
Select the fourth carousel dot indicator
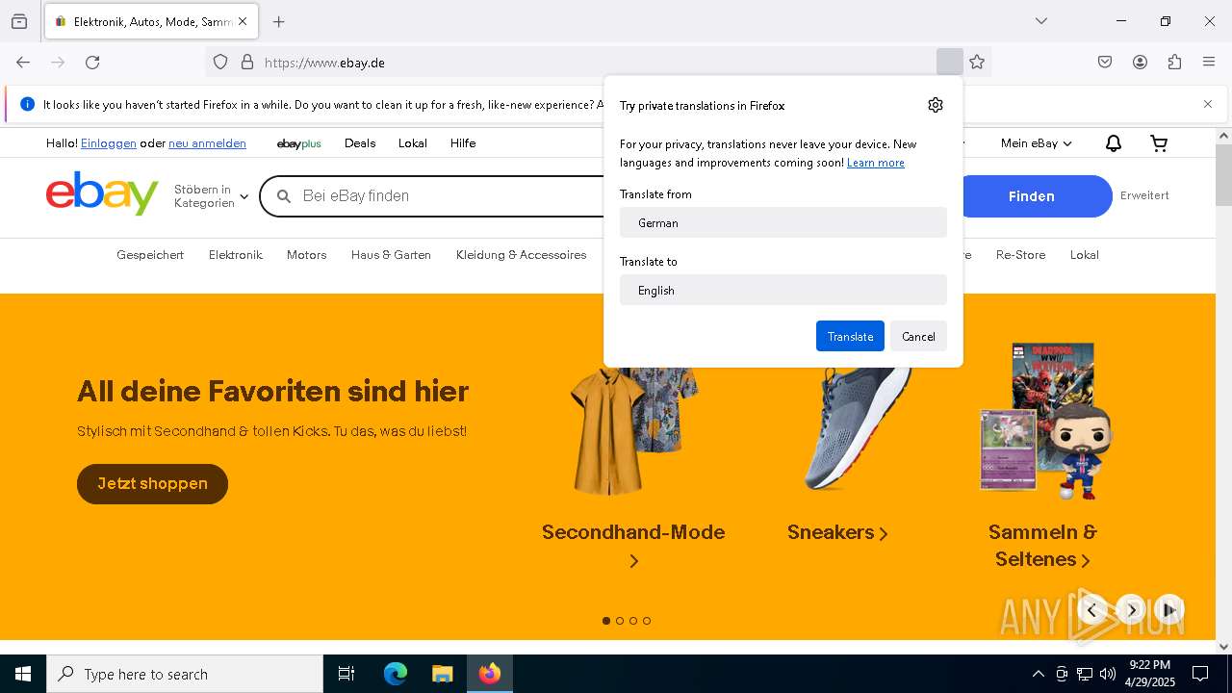[x=647, y=621]
